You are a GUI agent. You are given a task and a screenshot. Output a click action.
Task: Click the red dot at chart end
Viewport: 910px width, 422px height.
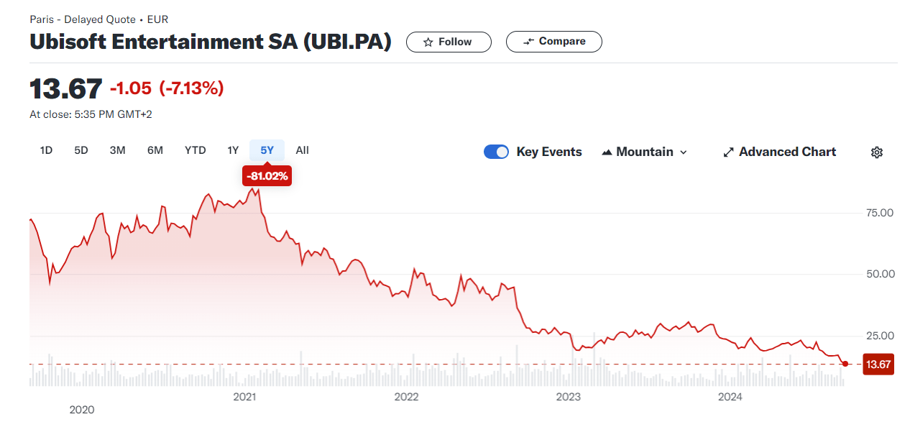click(845, 364)
